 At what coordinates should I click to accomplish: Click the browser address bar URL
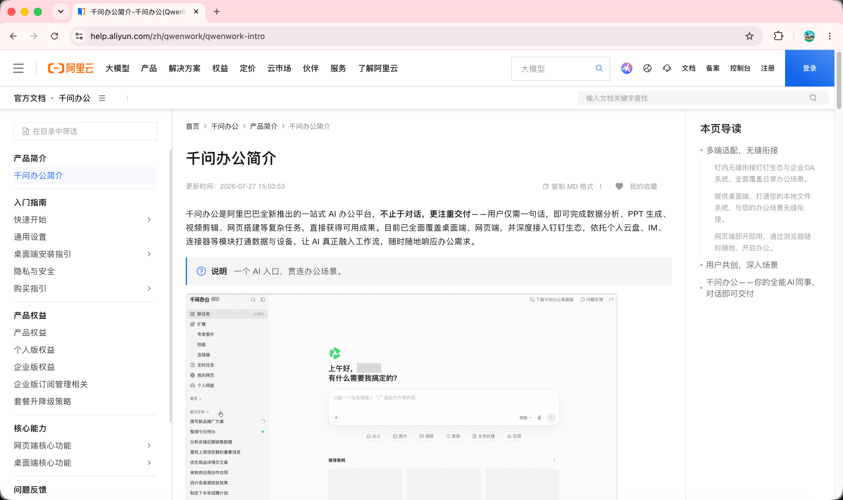177,36
